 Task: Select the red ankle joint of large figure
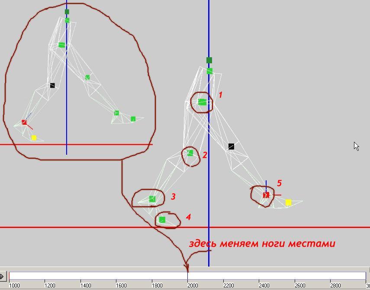click(266, 195)
